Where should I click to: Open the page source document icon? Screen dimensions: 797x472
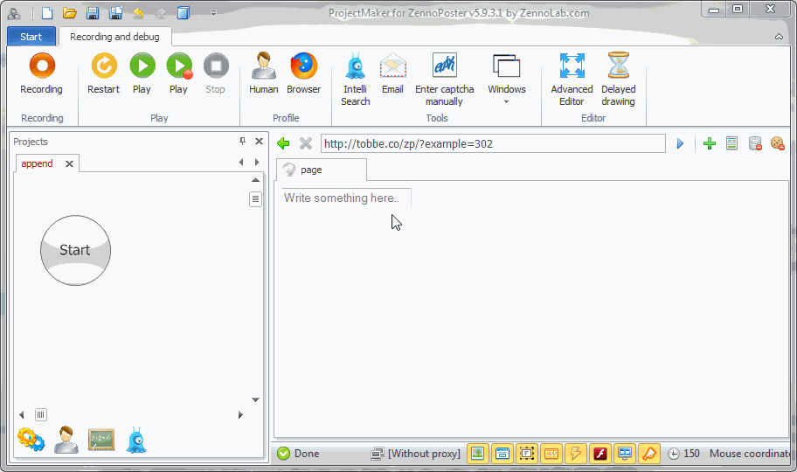click(x=732, y=143)
